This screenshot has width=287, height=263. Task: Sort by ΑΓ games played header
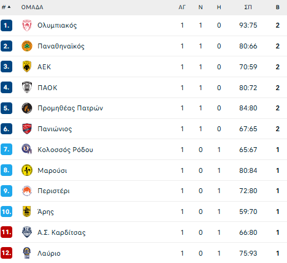(182, 7)
